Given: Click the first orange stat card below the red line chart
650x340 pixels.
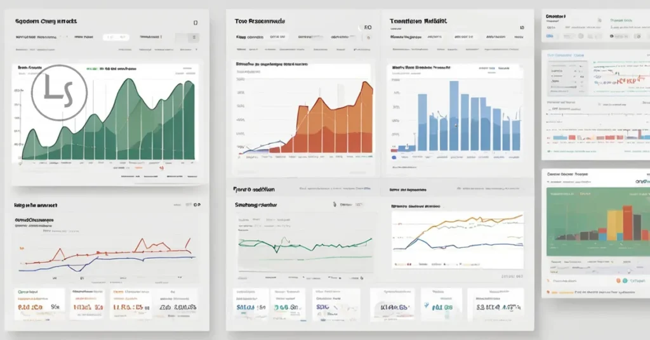Looking at the screenshot, I should [x=40, y=304].
